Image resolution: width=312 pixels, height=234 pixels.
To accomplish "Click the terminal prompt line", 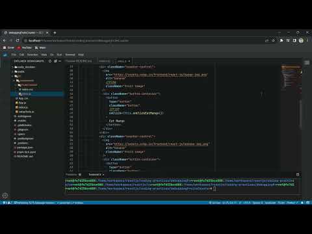I will pyautogui.click(x=140, y=188).
